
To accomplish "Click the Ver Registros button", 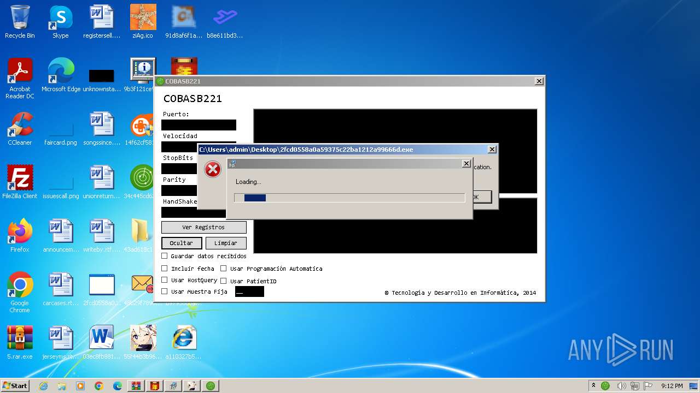I will click(203, 227).
